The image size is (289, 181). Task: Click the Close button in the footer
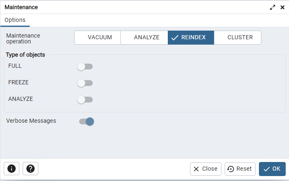[205, 169]
